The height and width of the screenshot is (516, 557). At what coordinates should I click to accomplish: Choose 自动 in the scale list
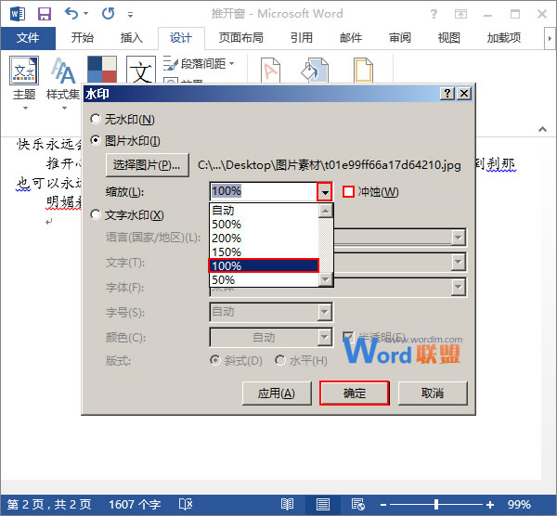click(x=265, y=211)
